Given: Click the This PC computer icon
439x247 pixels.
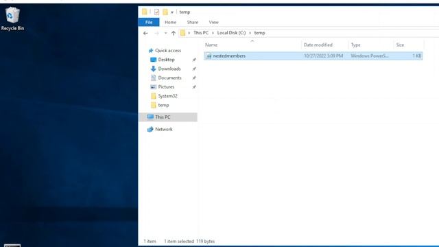Looking at the screenshot, I should [x=150, y=117].
